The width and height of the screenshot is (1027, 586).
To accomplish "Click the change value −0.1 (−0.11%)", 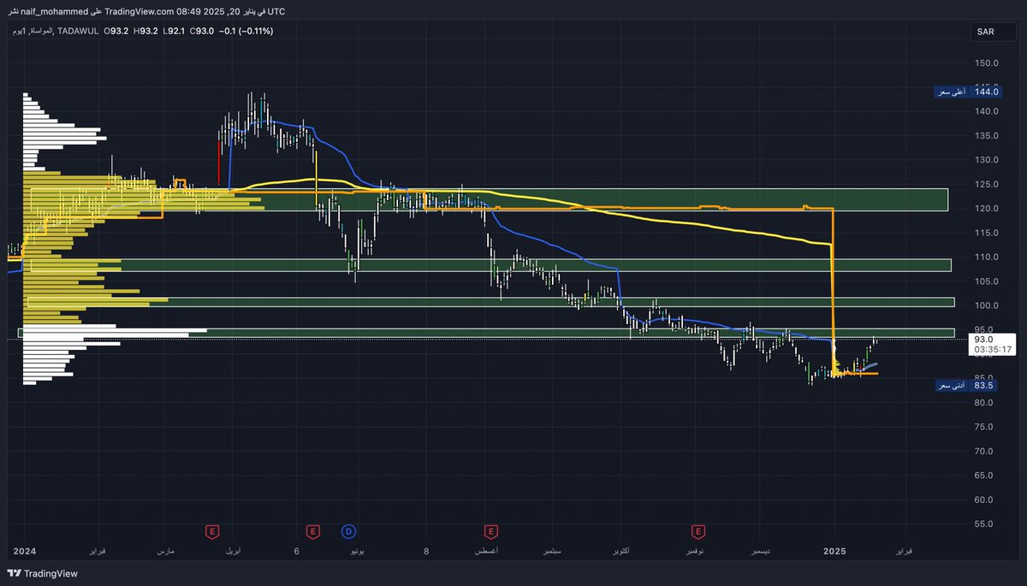I will pos(246,31).
